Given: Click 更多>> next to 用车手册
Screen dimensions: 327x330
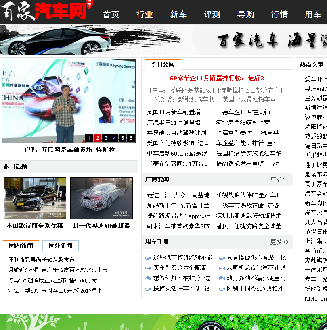Looking at the screenshot, I should coord(279,242).
